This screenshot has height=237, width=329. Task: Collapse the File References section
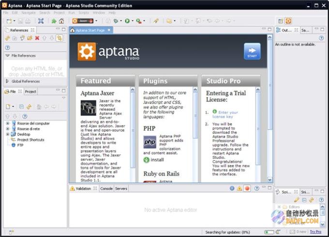8,56
